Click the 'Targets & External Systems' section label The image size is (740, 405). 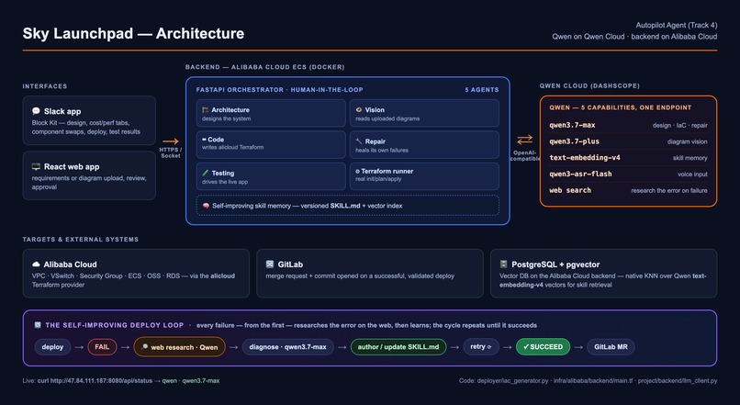(81, 240)
